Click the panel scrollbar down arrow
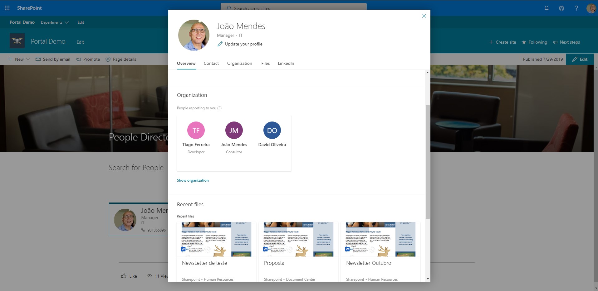This screenshot has height=291, width=598. [x=428, y=279]
